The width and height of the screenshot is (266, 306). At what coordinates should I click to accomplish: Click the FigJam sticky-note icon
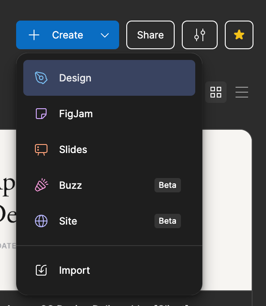[x=41, y=114]
